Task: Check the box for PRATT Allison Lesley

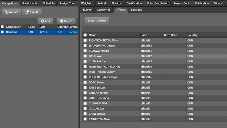Action: pos(85,72)
